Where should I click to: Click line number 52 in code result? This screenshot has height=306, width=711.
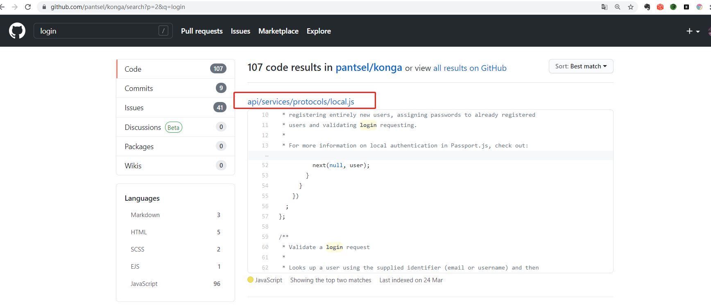(x=265, y=165)
